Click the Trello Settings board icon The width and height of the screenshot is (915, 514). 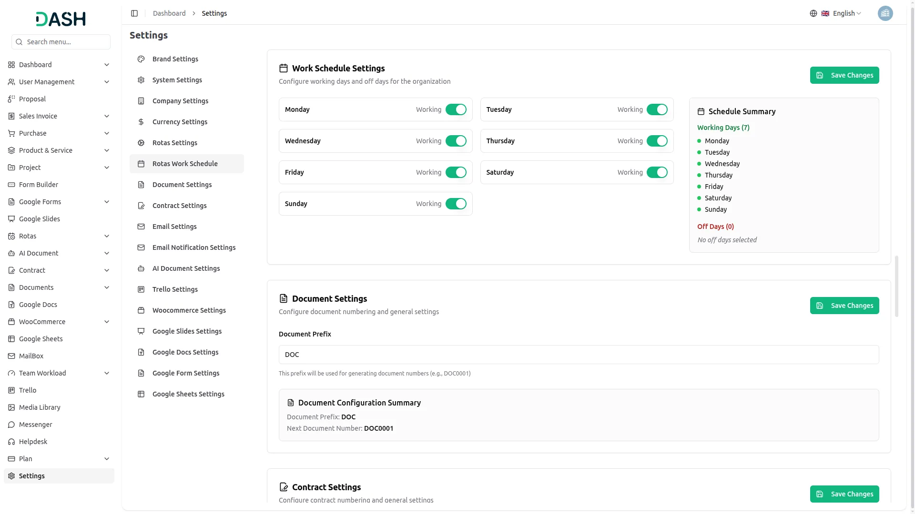coord(141,289)
